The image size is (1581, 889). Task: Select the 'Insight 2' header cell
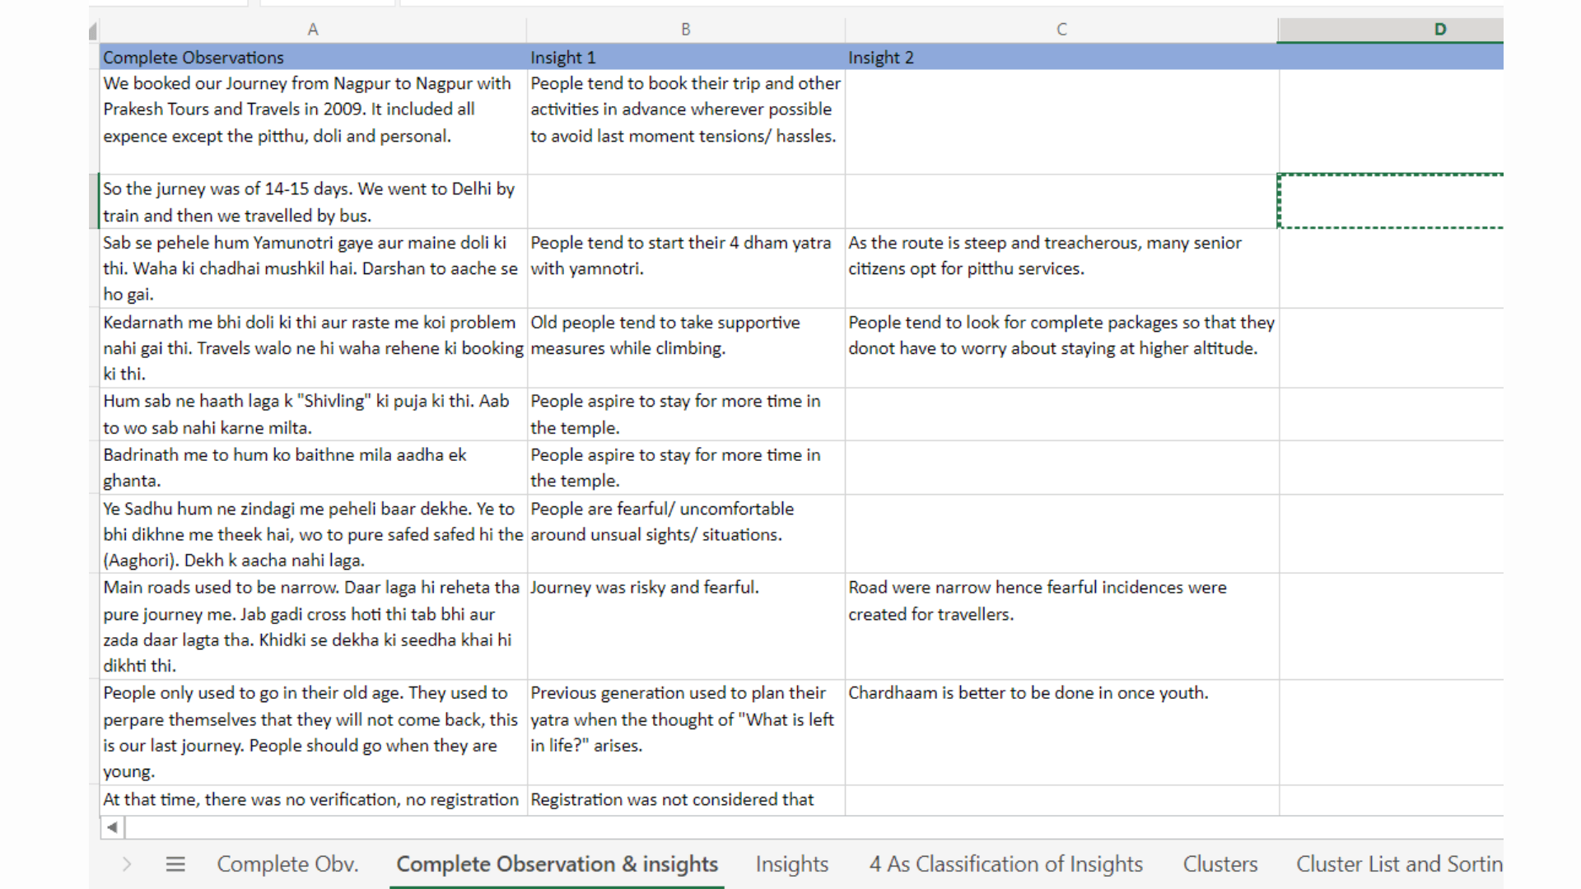point(1061,57)
